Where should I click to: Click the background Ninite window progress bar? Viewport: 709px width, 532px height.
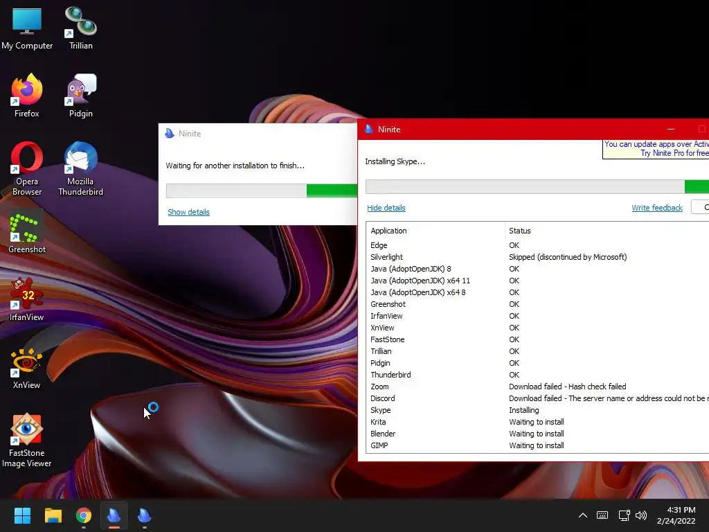[262, 191]
